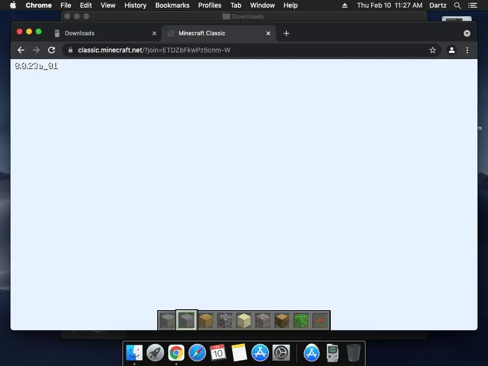Switch to the Minecraft Classic tab

pyautogui.click(x=219, y=33)
